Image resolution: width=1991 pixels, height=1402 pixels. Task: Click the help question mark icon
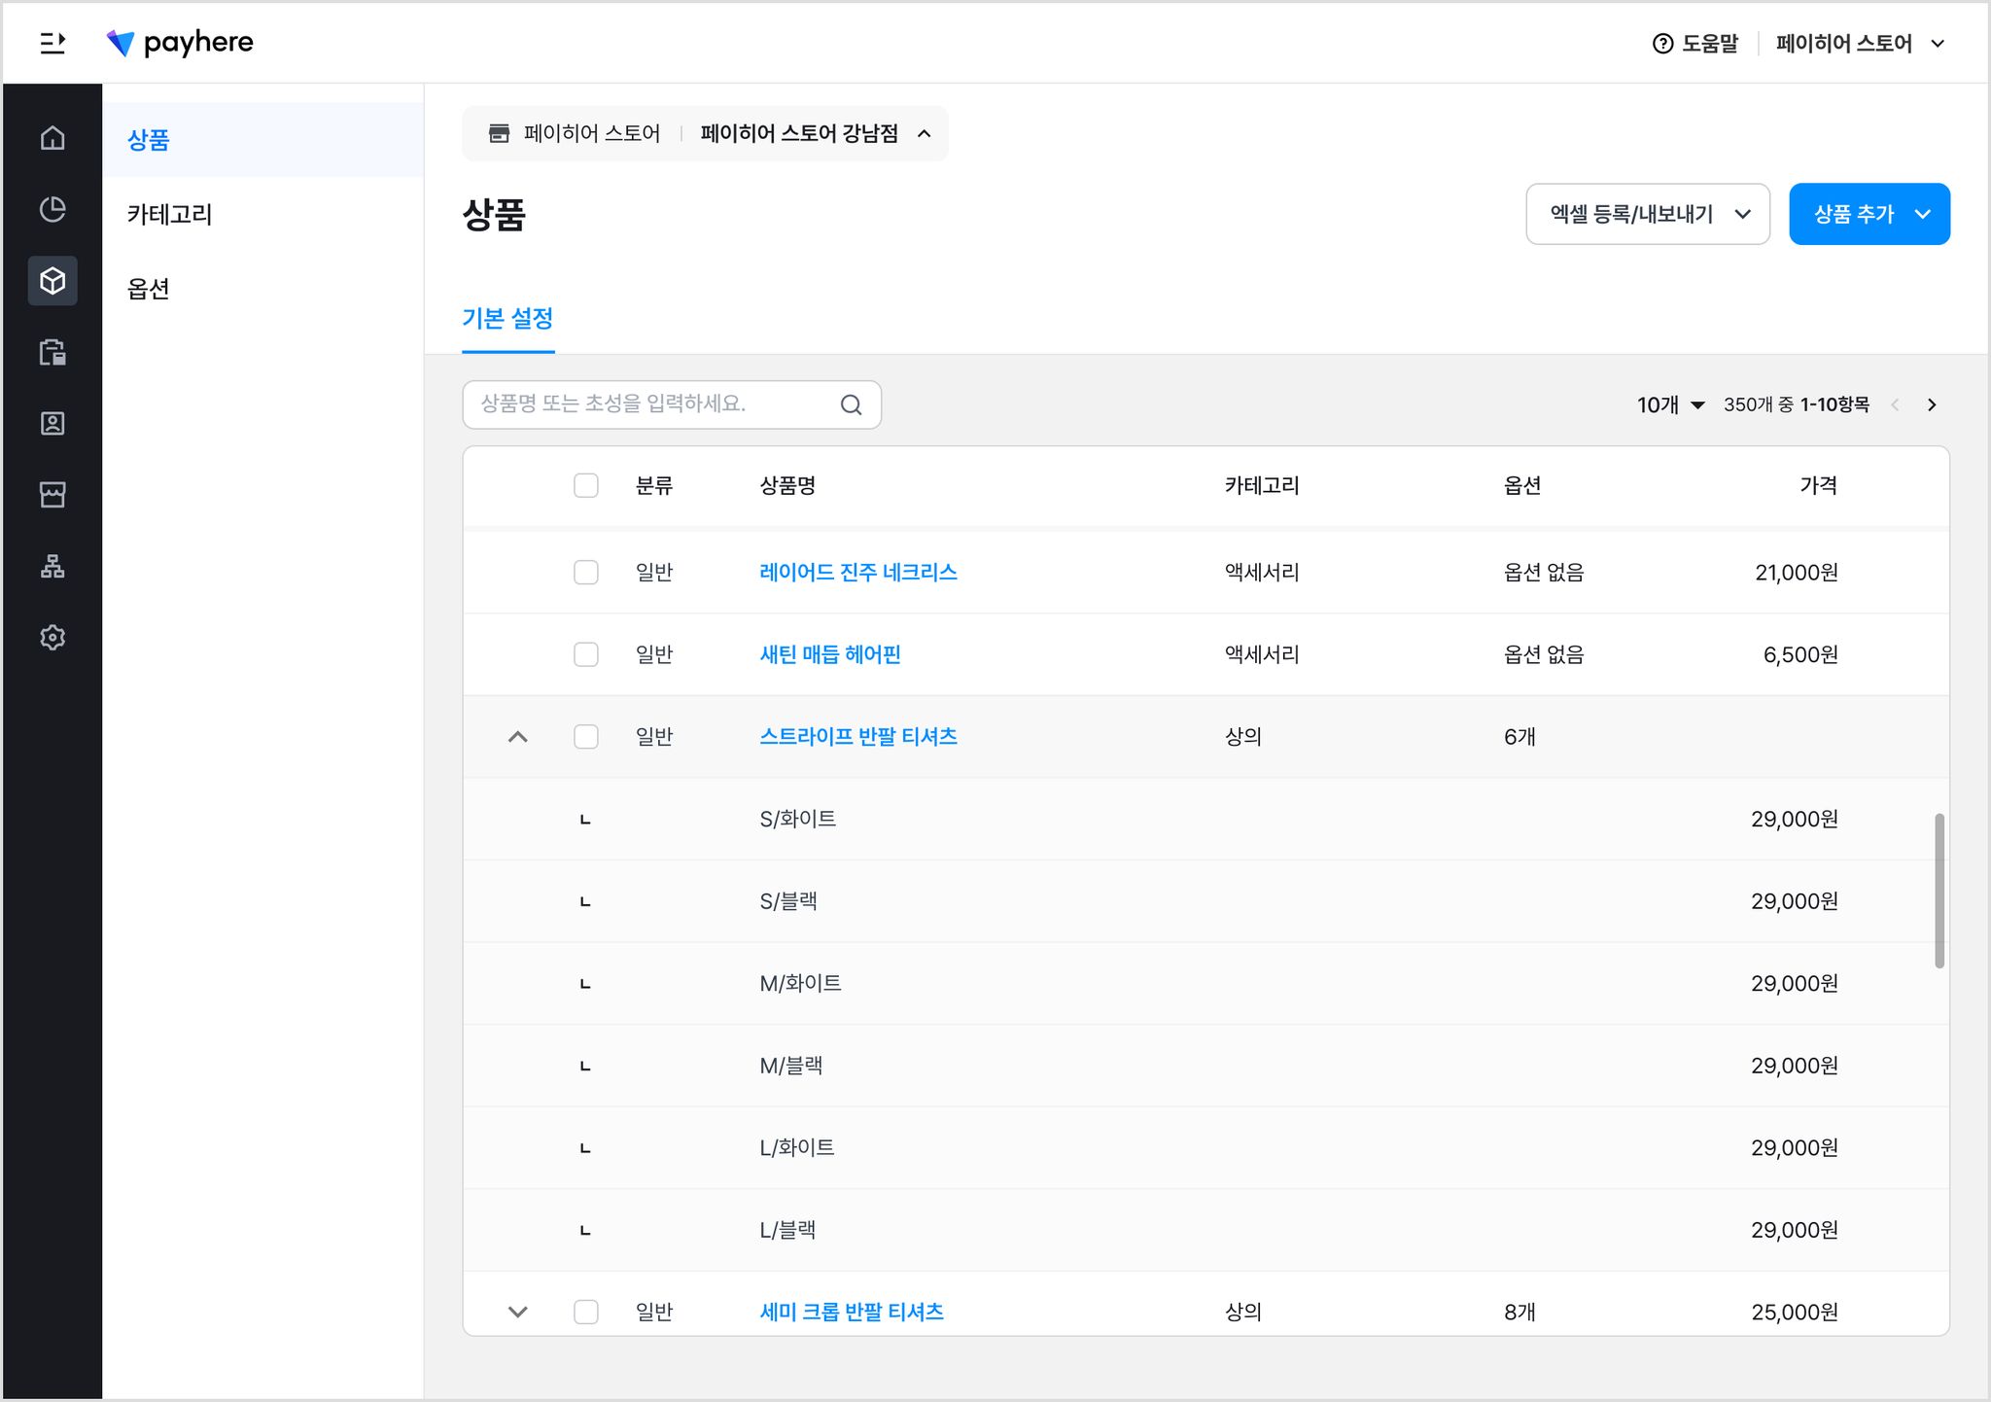coord(1662,44)
